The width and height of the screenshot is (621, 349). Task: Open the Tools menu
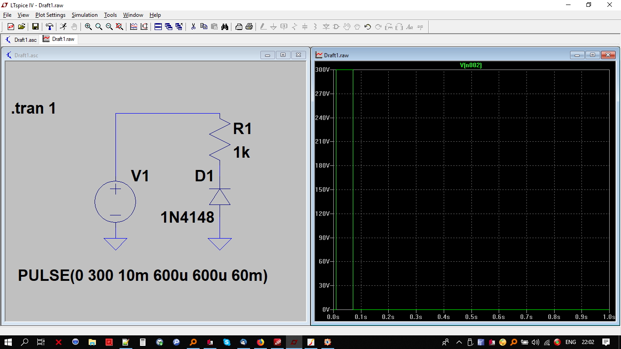click(x=110, y=15)
